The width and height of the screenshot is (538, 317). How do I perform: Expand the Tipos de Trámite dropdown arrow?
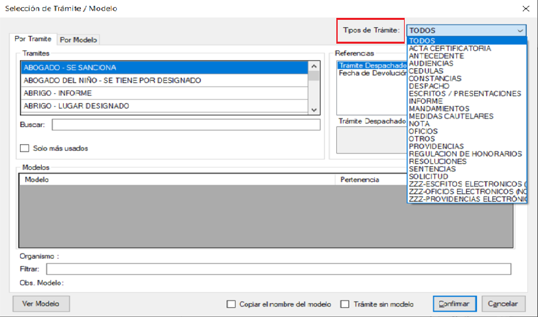tap(519, 30)
